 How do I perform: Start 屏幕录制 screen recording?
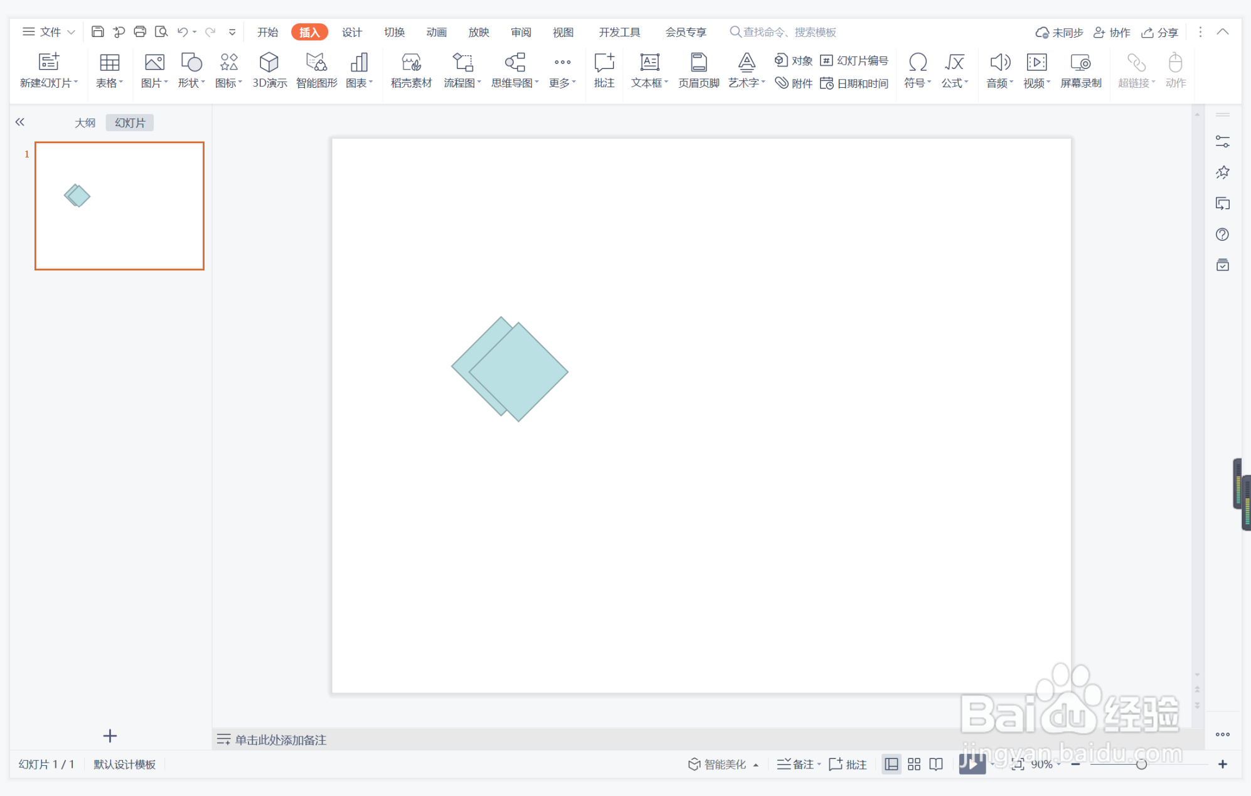(x=1080, y=63)
